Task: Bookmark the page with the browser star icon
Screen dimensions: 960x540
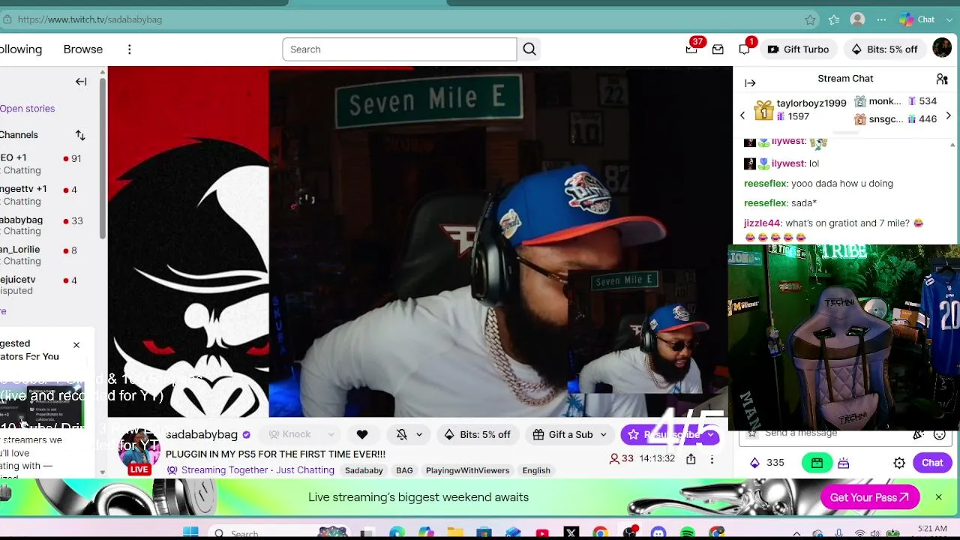Action: pos(810,19)
